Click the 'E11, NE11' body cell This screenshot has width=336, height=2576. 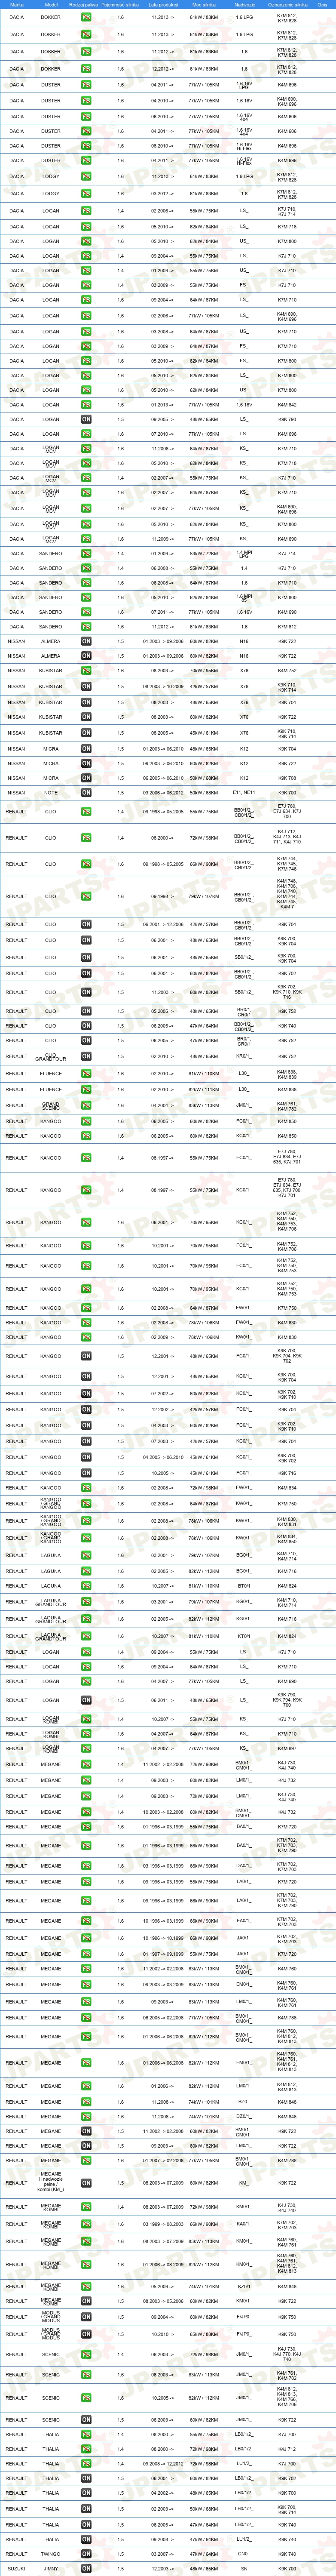pyautogui.click(x=244, y=793)
